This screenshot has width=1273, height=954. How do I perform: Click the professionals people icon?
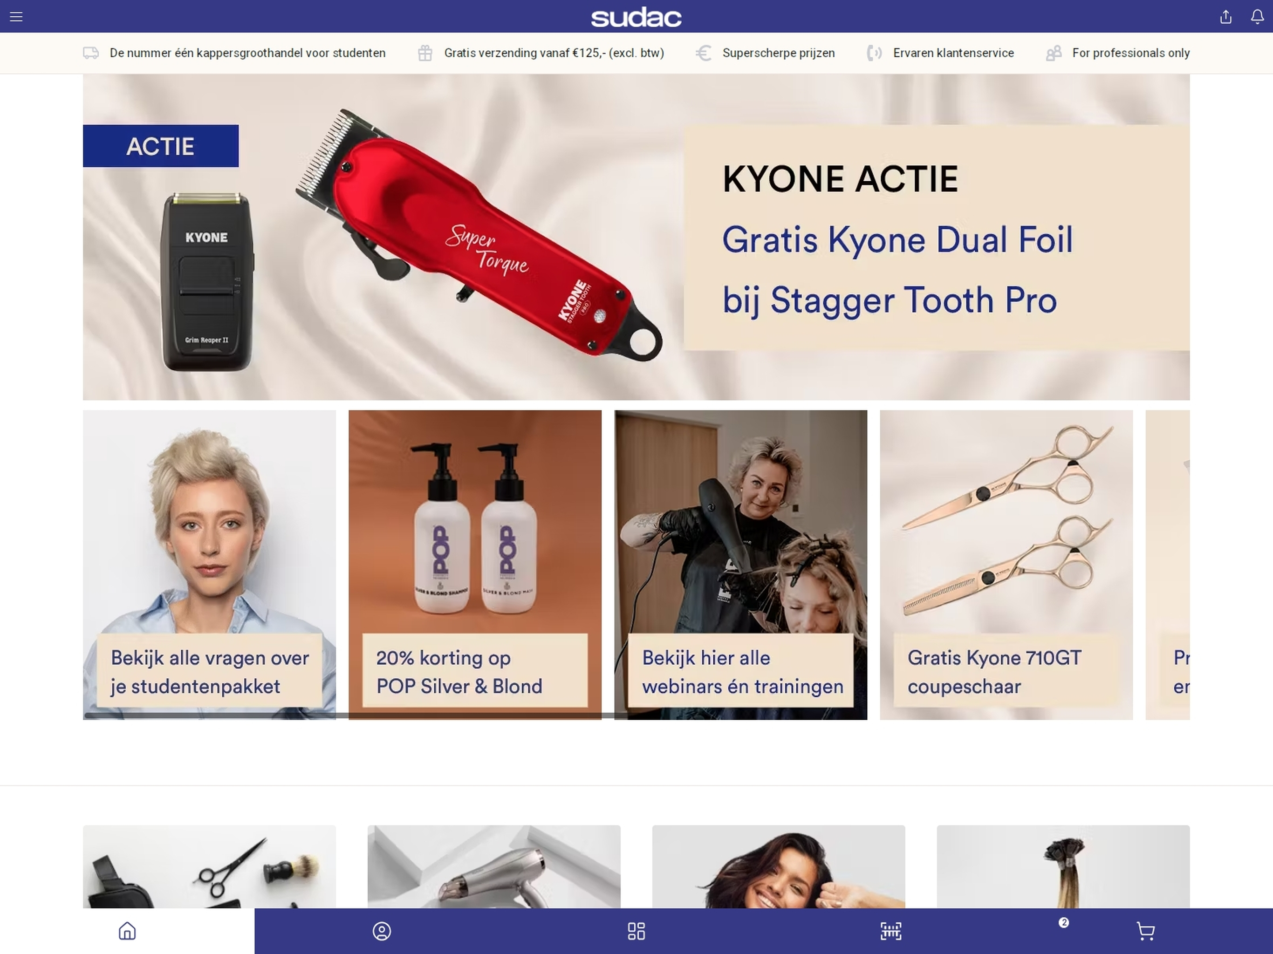1054,53
